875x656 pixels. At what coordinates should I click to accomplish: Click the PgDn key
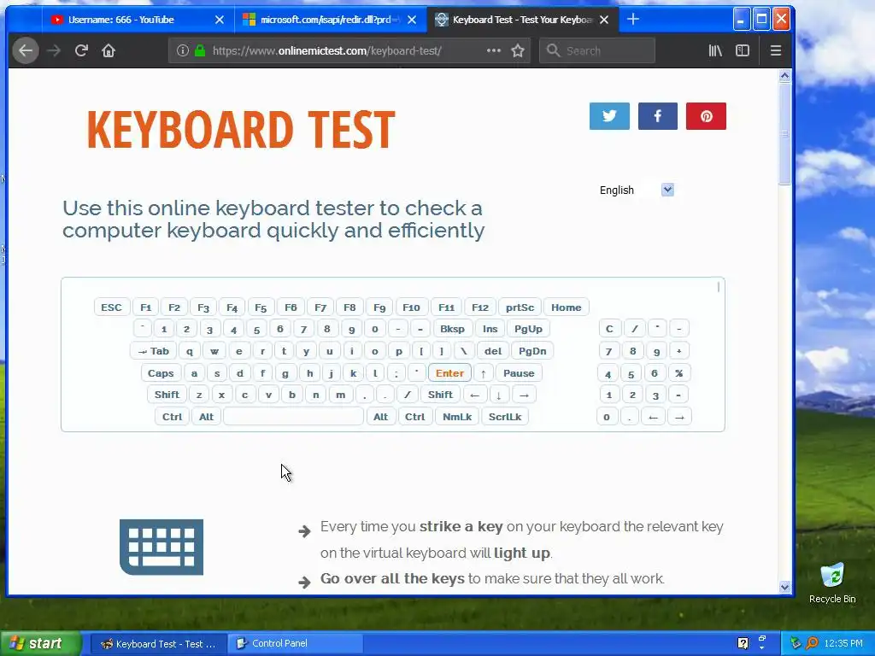click(532, 351)
